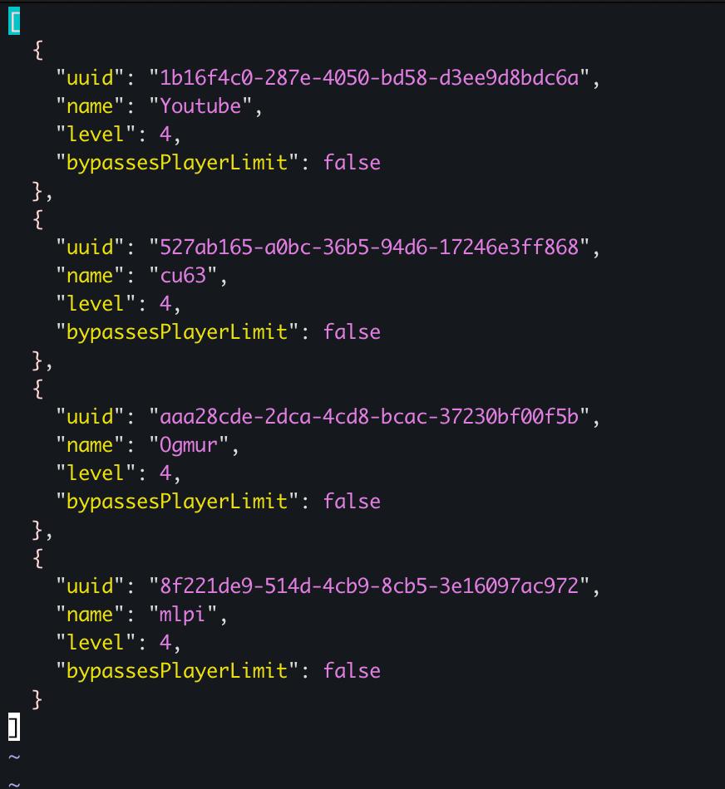This screenshot has height=789, width=725.
Task: Click the false value in mlpi's entry
Action: click(x=352, y=671)
